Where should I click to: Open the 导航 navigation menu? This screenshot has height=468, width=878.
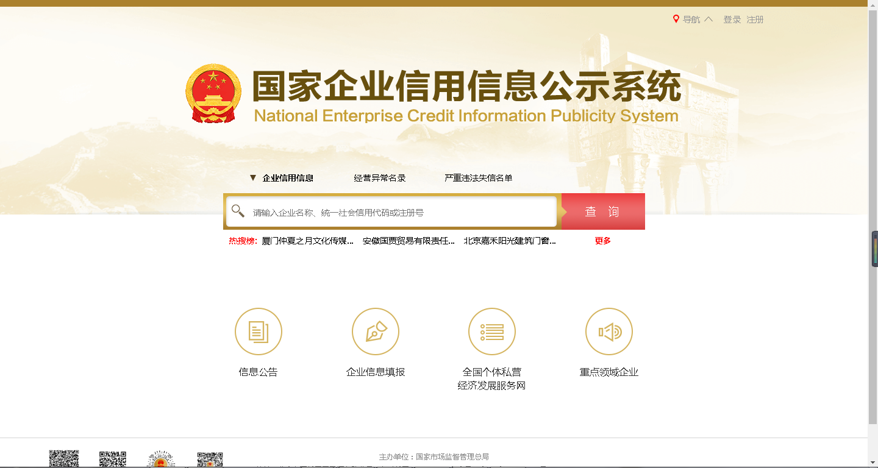(691, 19)
